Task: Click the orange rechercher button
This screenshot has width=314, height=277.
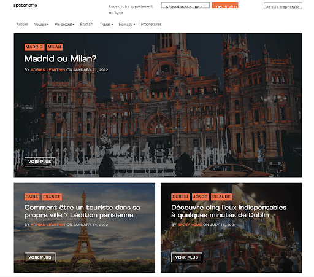Action: (225, 6)
